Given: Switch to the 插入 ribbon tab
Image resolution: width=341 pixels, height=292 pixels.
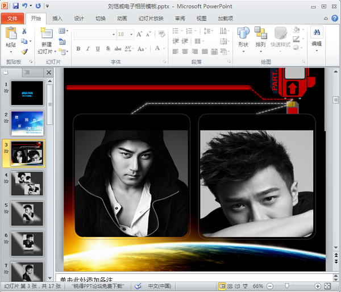Looking at the screenshot, I should (57, 19).
